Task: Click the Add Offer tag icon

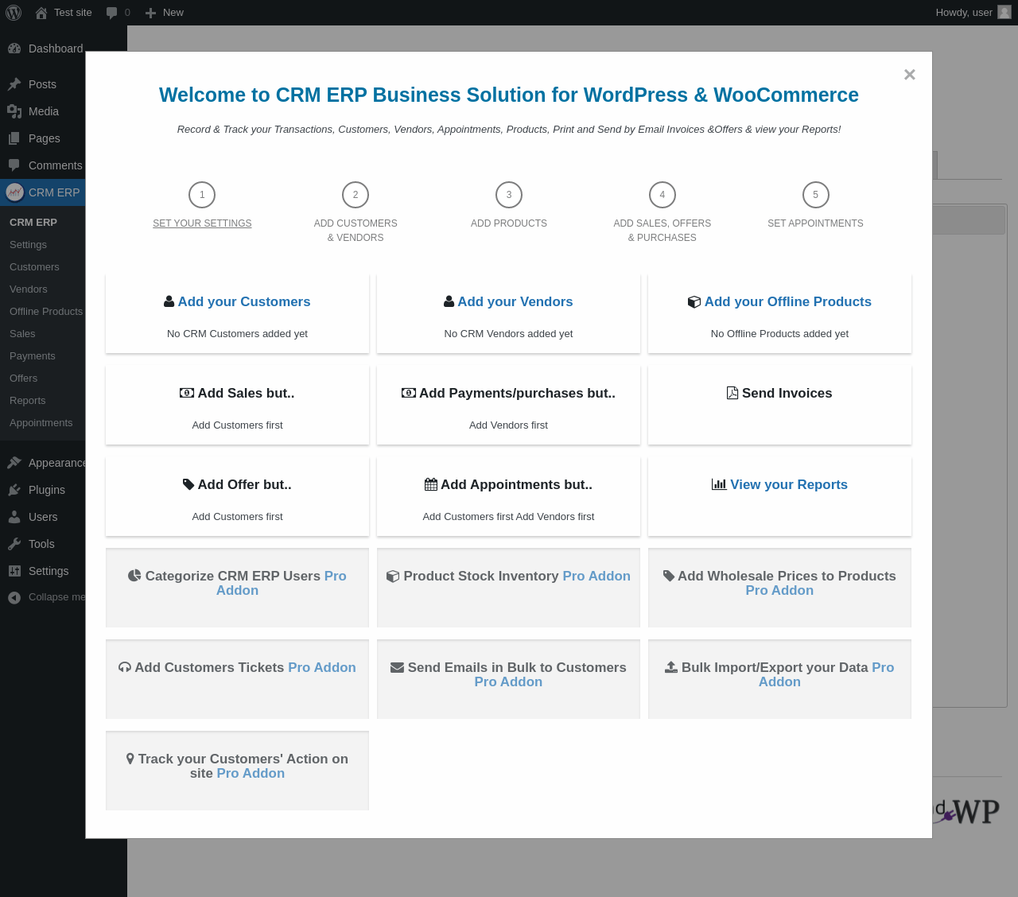Action: pos(188,484)
